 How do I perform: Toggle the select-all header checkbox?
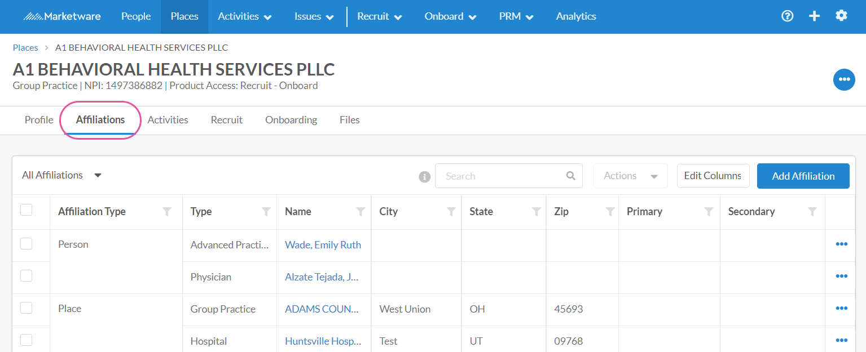click(26, 210)
